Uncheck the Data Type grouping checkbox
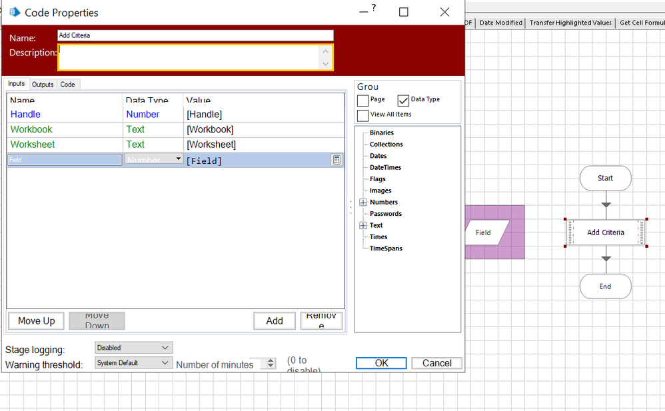This screenshot has width=665, height=411. point(403,101)
